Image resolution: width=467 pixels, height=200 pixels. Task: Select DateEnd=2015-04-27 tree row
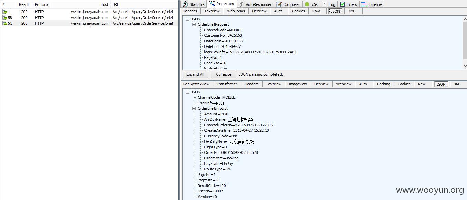pyautogui.click(x=222, y=46)
